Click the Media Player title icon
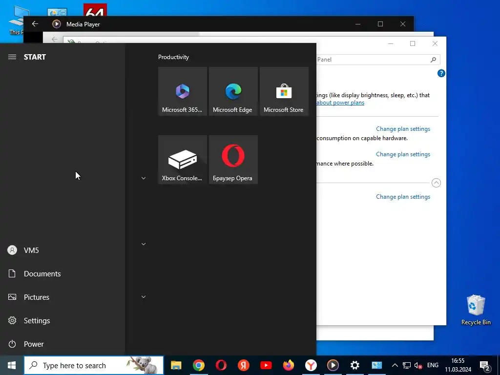 [x=57, y=24]
